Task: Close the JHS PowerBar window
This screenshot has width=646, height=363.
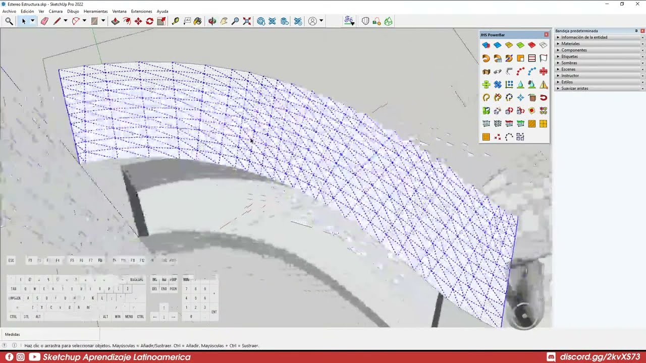Action: tap(546, 35)
